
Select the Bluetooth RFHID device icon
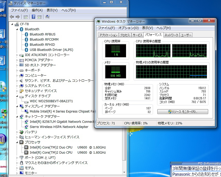coord(26,44)
